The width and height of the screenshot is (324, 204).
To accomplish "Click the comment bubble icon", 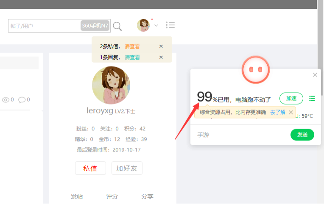I will tap(22, 100).
